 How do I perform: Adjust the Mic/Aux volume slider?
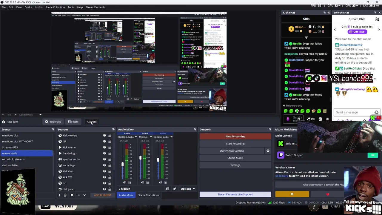(140, 157)
